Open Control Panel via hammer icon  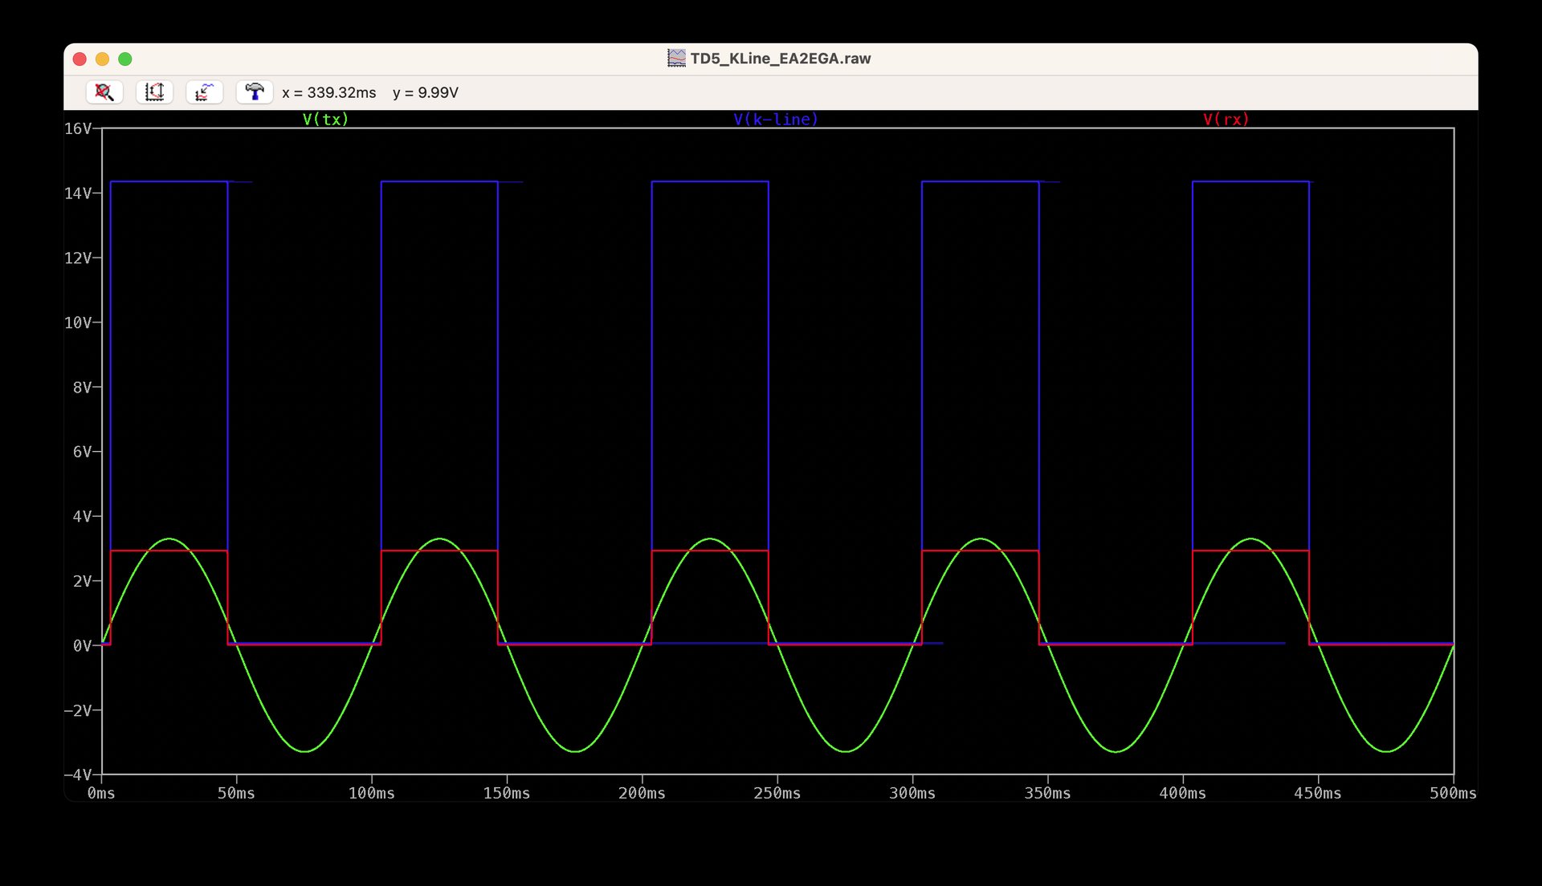[x=254, y=92]
